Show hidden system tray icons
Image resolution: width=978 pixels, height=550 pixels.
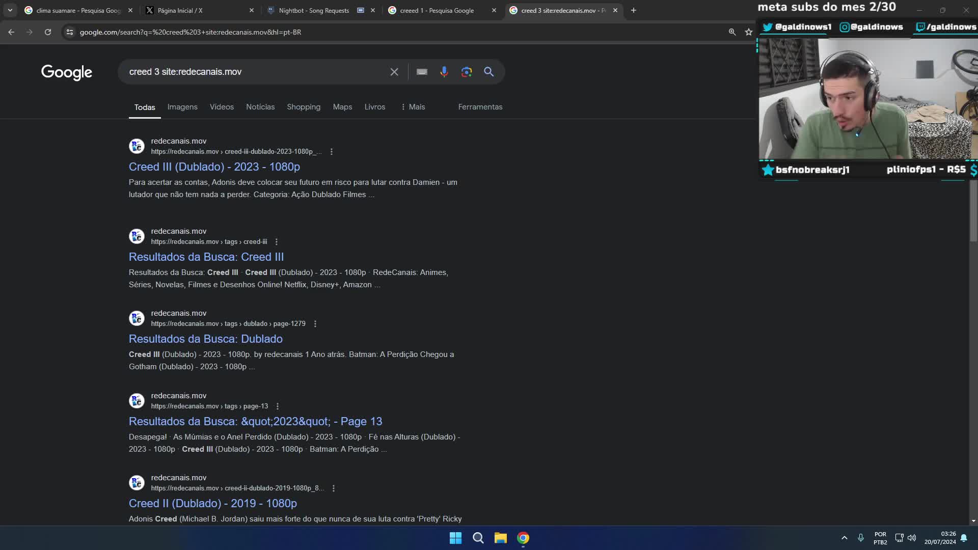(844, 538)
